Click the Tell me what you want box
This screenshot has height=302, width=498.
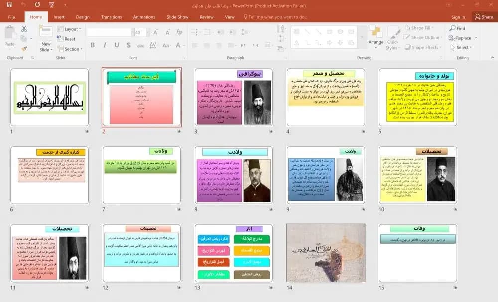(275, 17)
